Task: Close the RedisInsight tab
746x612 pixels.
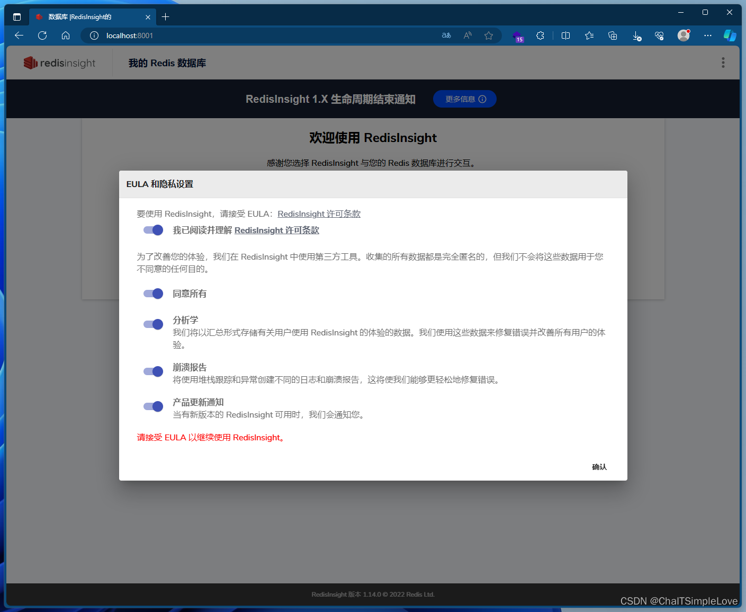Action: pyautogui.click(x=148, y=17)
